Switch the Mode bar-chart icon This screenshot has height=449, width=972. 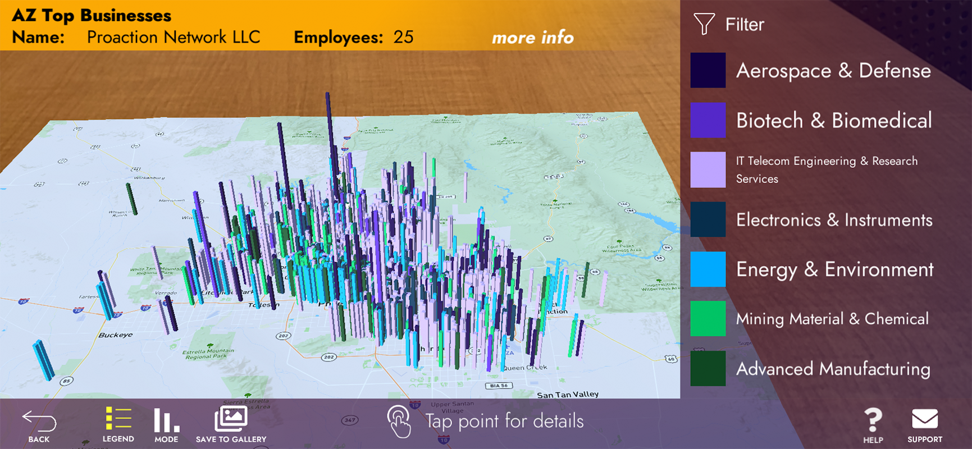(x=166, y=420)
